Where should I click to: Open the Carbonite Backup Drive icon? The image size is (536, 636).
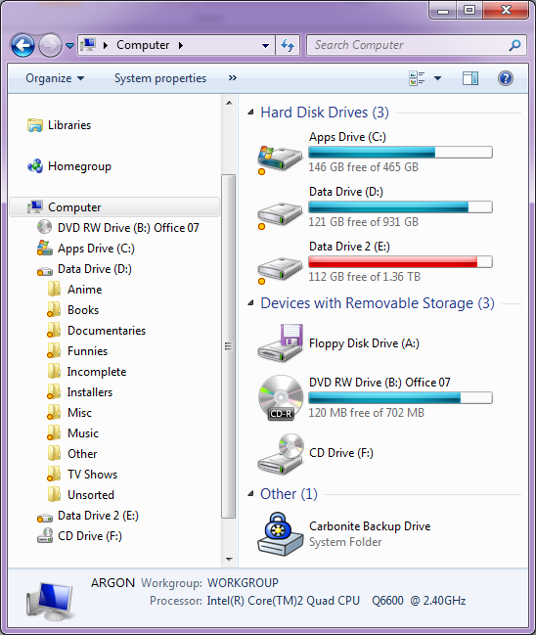280,534
